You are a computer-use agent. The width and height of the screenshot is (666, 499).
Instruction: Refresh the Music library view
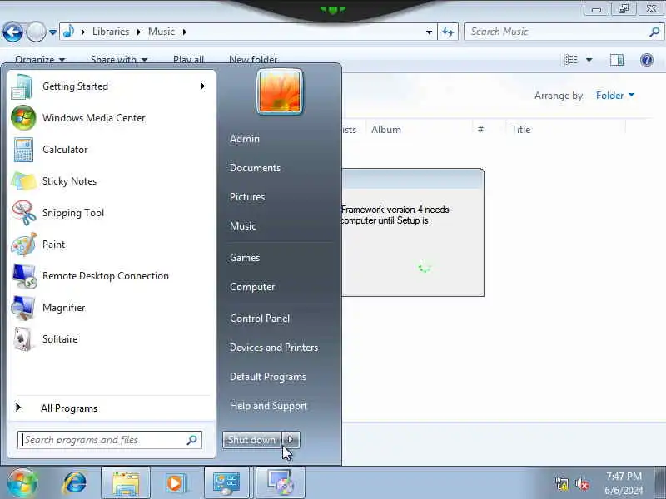(448, 32)
